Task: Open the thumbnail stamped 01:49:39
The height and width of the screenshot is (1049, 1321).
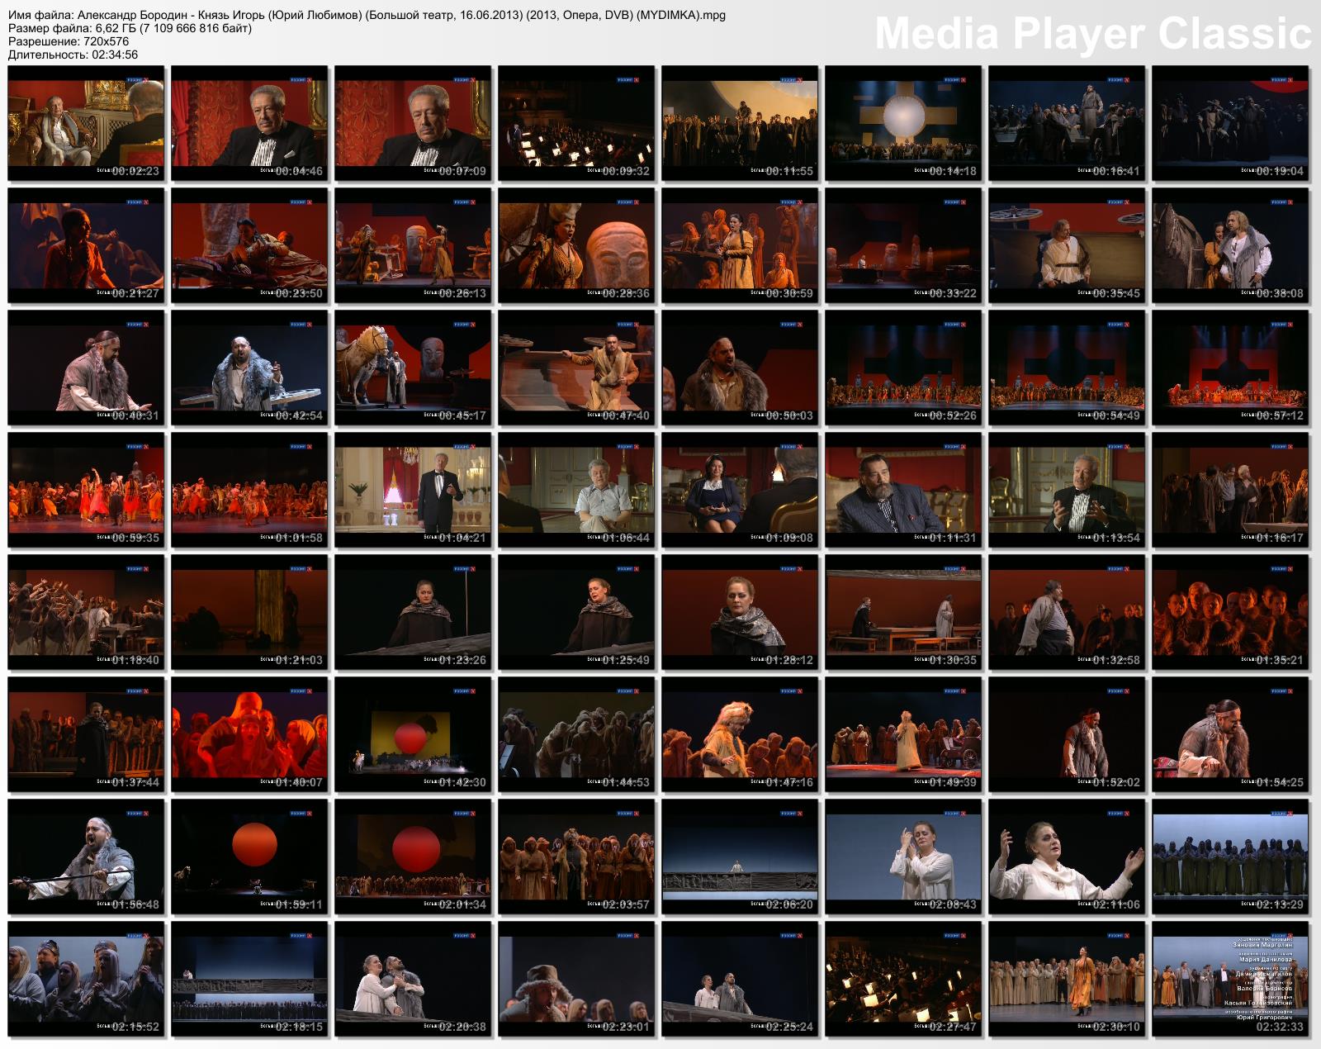Action: [903, 735]
